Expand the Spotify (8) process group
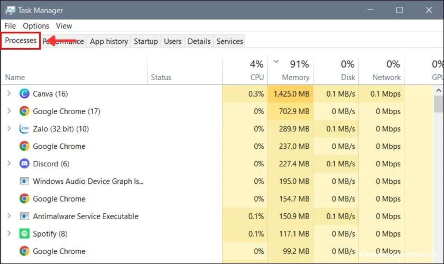Viewport: 444px width, 264px height. pyautogui.click(x=9, y=233)
